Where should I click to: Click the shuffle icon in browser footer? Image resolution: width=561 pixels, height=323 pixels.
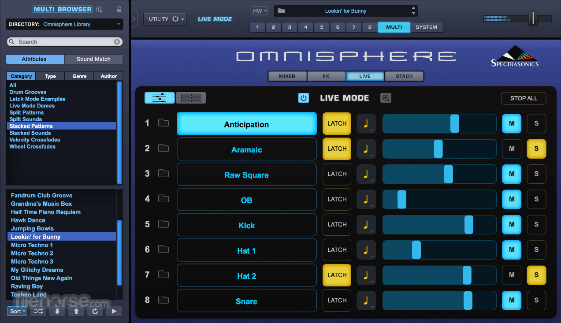[38, 311]
